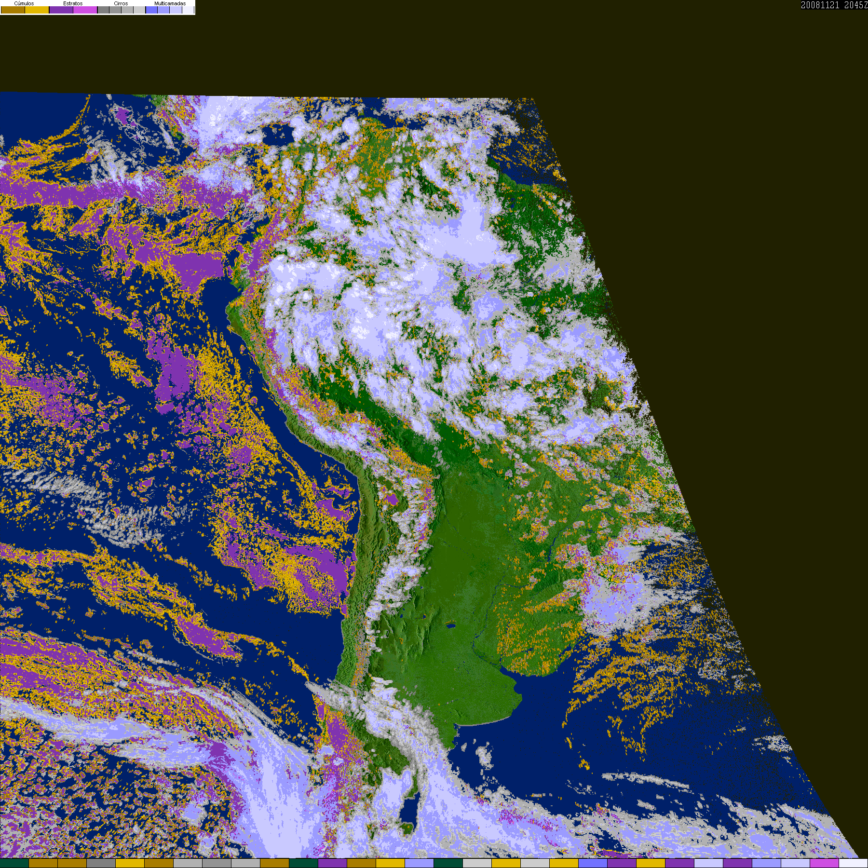
Task: Click the lightest gray Cirros legend swatch
Action: click(139, 10)
